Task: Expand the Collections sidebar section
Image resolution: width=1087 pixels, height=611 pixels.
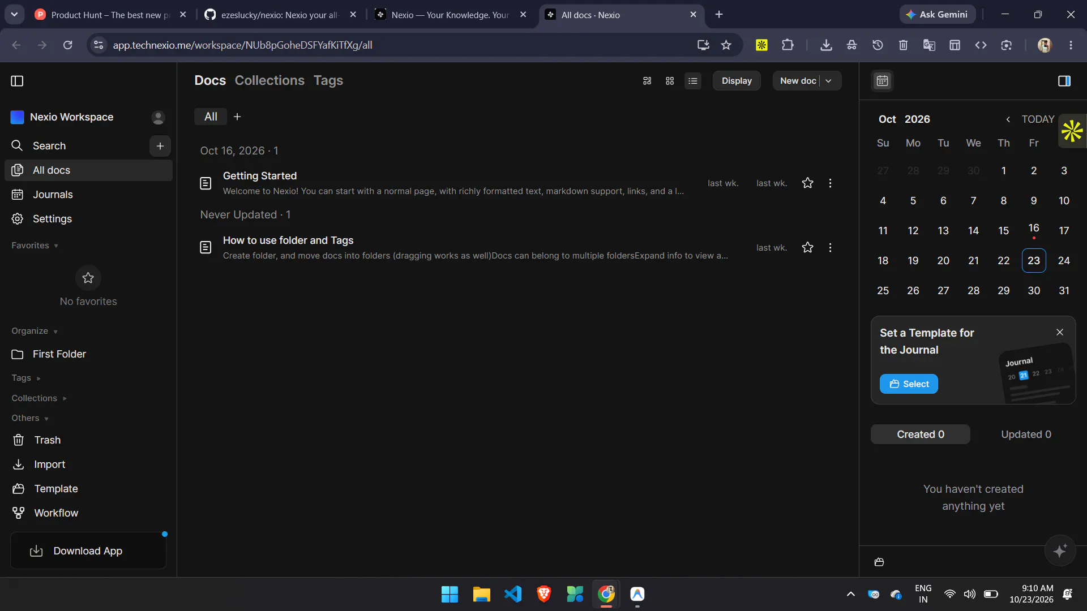Action: tap(39, 398)
